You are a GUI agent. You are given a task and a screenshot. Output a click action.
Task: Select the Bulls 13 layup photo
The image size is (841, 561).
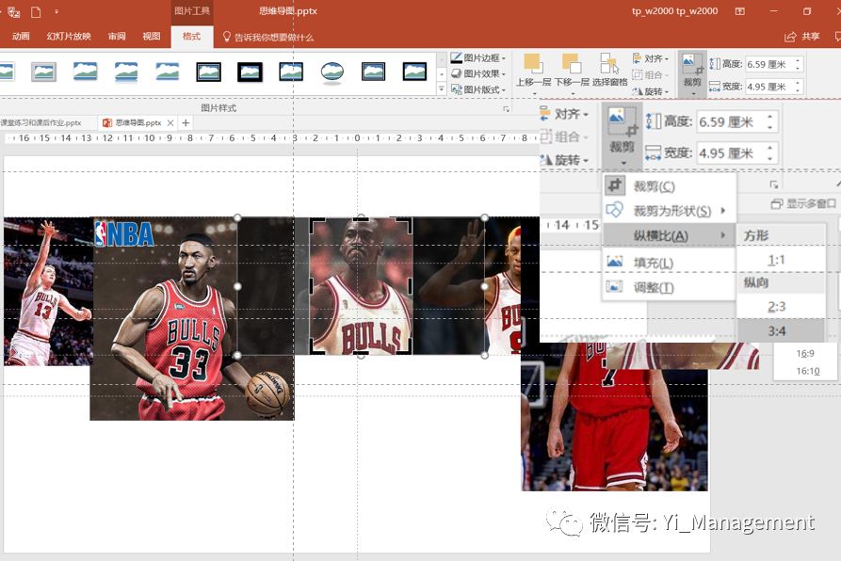click(x=48, y=292)
